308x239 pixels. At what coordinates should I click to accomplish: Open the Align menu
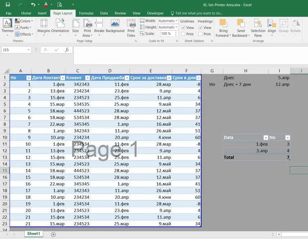tap(272, 27)
